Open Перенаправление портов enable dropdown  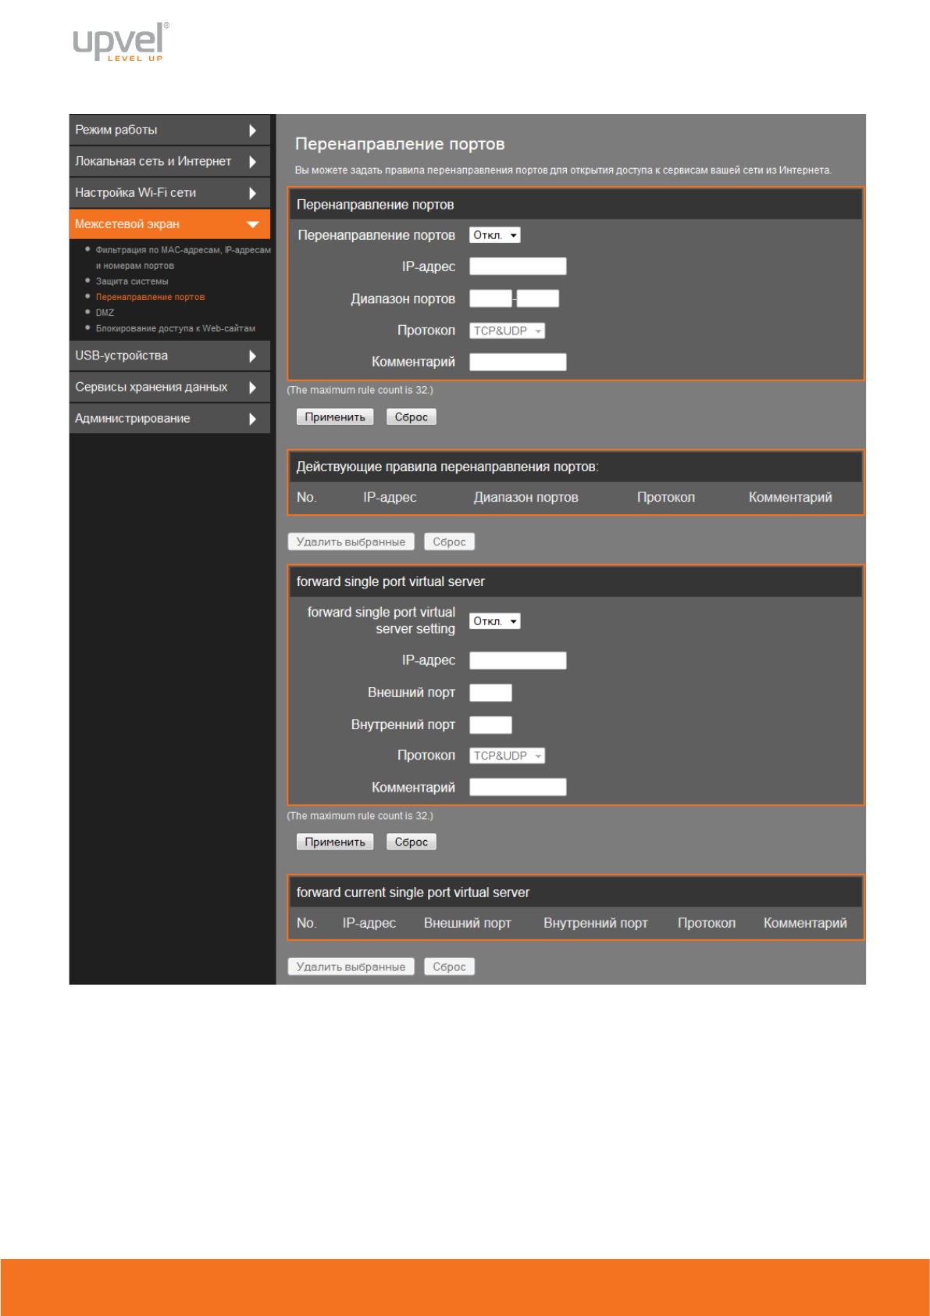coord(494,235)
